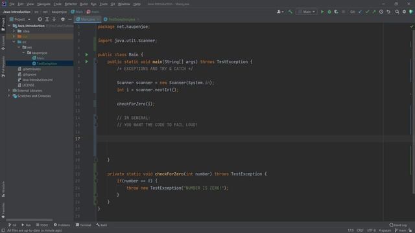Open Git tool window at bottom
Viewport: 415px width, 233px height.
click(x=12, y=225)
